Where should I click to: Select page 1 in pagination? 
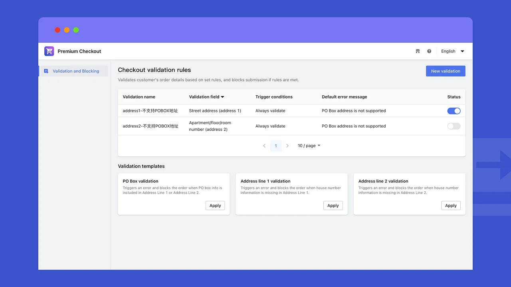coord(276,145)
